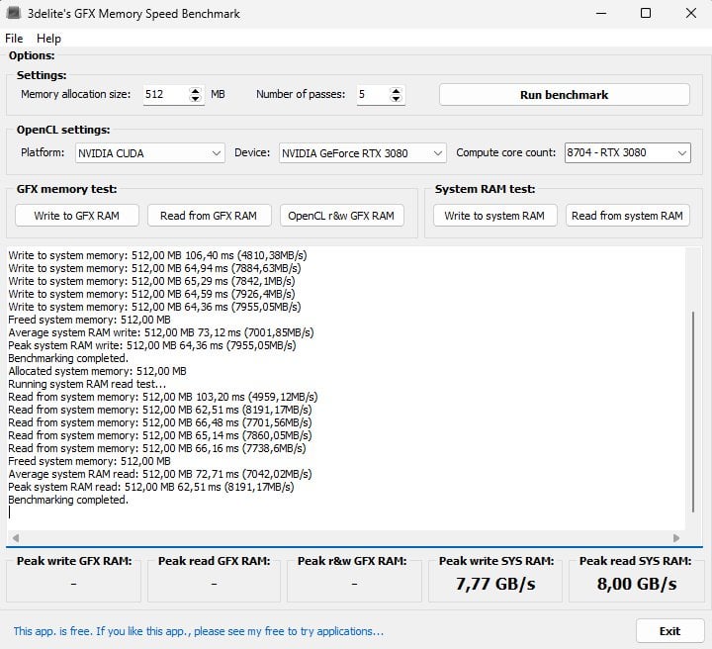Click the log's left scroll arrow
Screen dimensions: 712x649
coord(16,538)
